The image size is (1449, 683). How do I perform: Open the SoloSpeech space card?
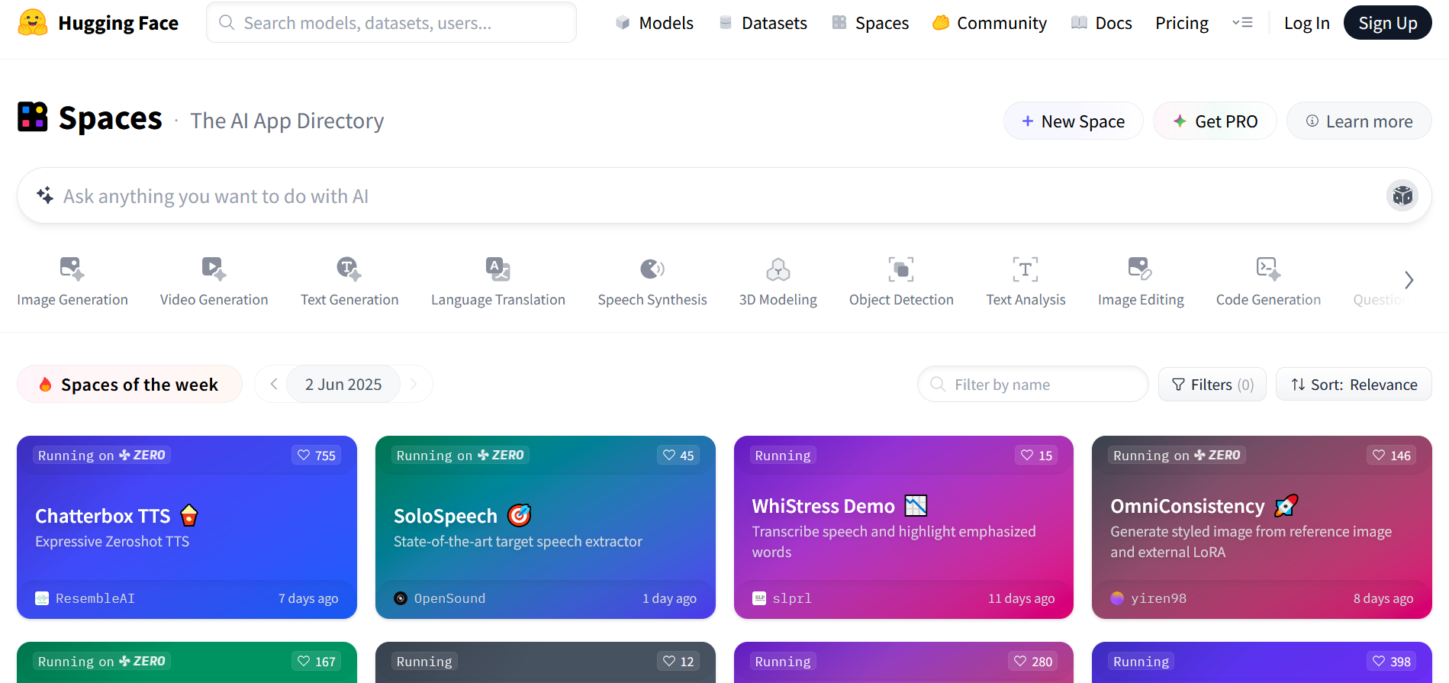[x=546, y=527]
